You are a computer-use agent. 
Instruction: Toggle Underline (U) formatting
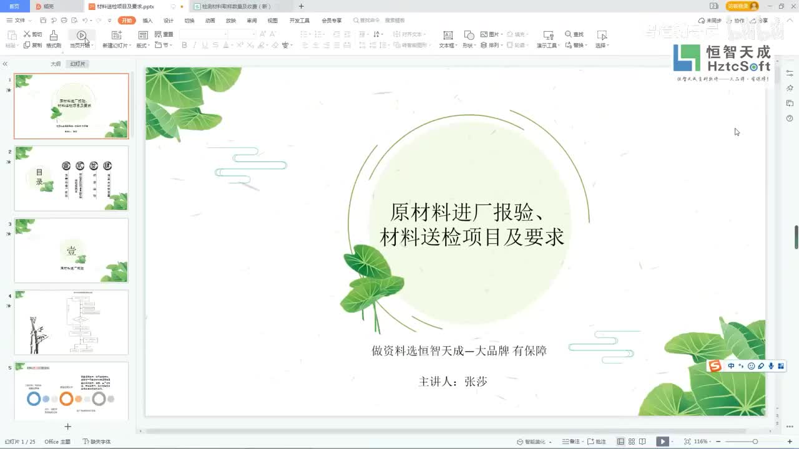[x=205, y=46]
